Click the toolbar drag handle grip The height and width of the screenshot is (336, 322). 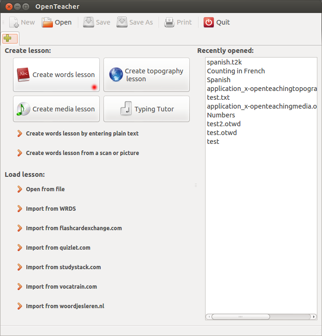coord(3,22)
